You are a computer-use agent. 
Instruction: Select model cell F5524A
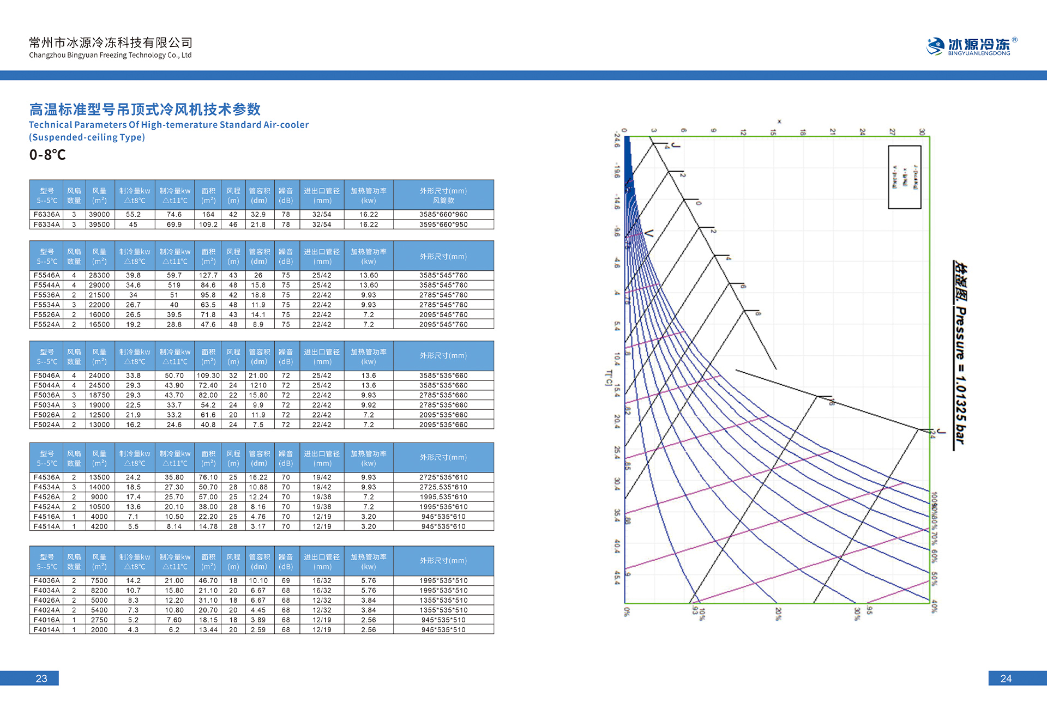[x=46, y=325]
